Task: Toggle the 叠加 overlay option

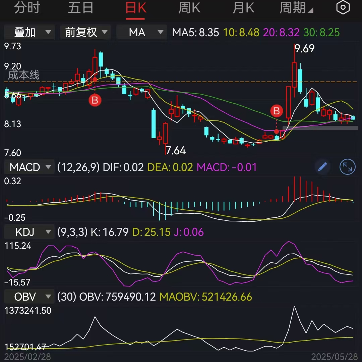Action: (29, 32)
